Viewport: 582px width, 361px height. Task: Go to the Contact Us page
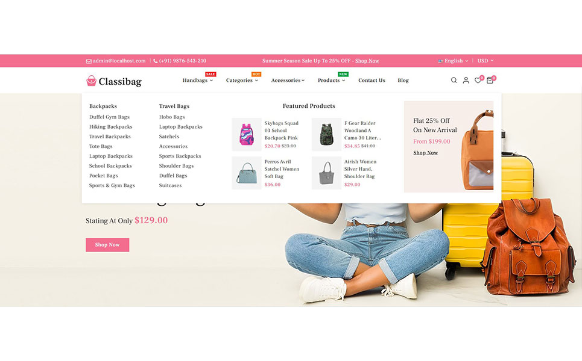coord(372,81)
